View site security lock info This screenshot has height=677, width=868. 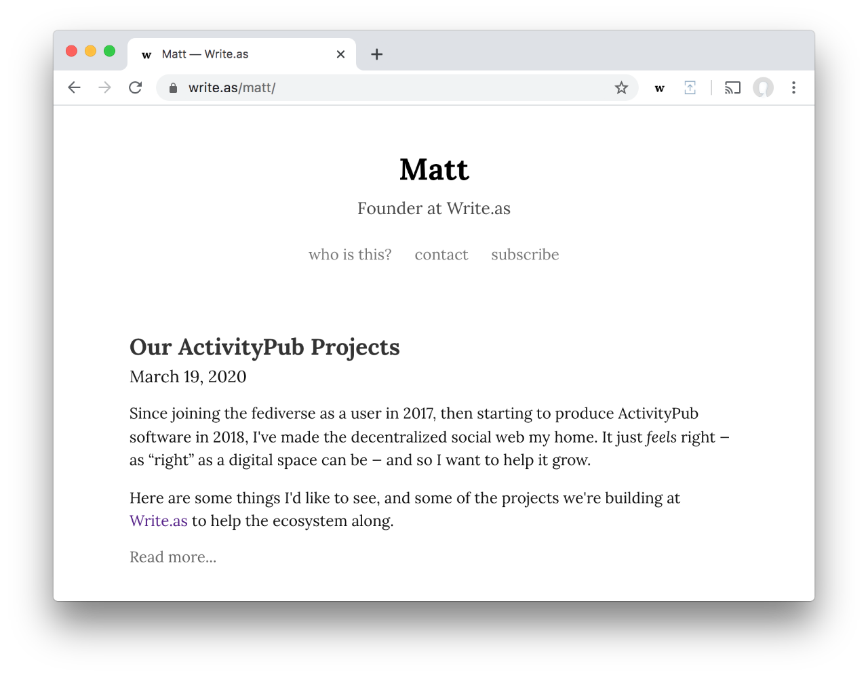pyautogui.click(x=173, y=88)
